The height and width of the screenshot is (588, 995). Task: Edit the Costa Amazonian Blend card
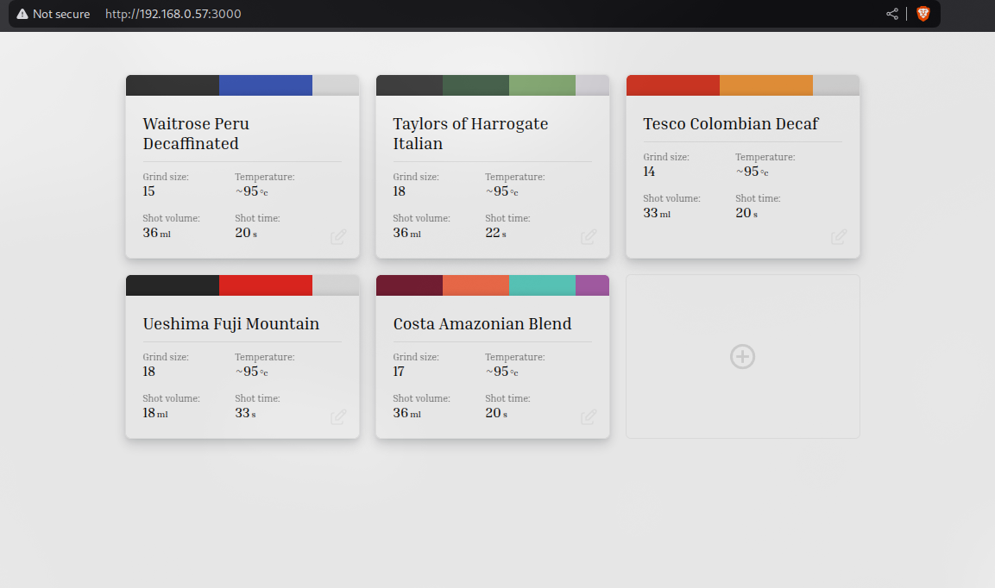tap(589, 416)
